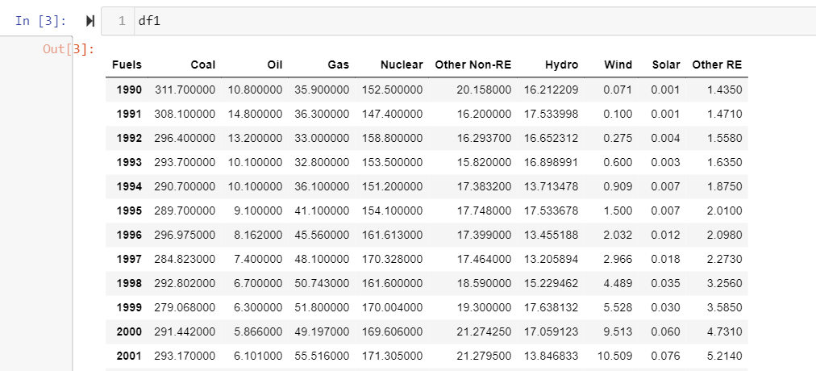
Task: Select the Hydro column header
Action: click(561, 65)
